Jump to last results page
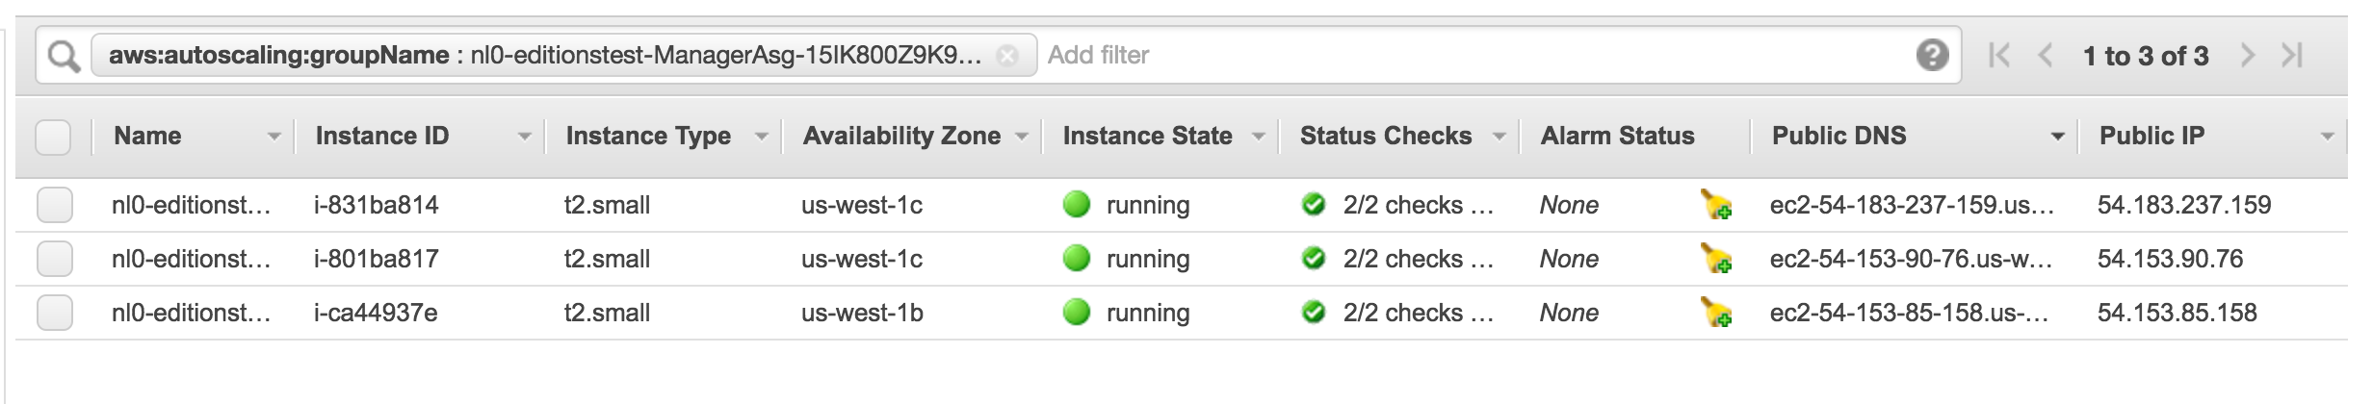The height and width of the screenshot is (404, 2373). (x=2292, y=56)
